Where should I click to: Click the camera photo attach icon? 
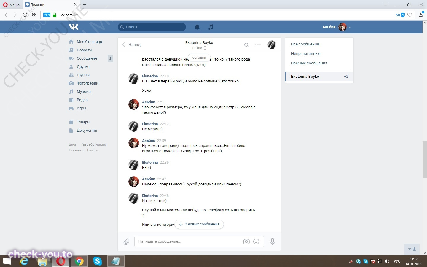pos(246,241)
